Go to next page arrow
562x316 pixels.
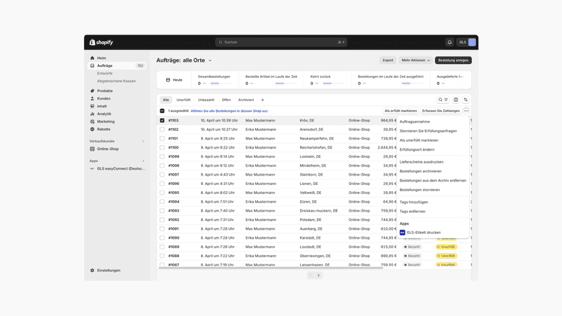point(318,275)
